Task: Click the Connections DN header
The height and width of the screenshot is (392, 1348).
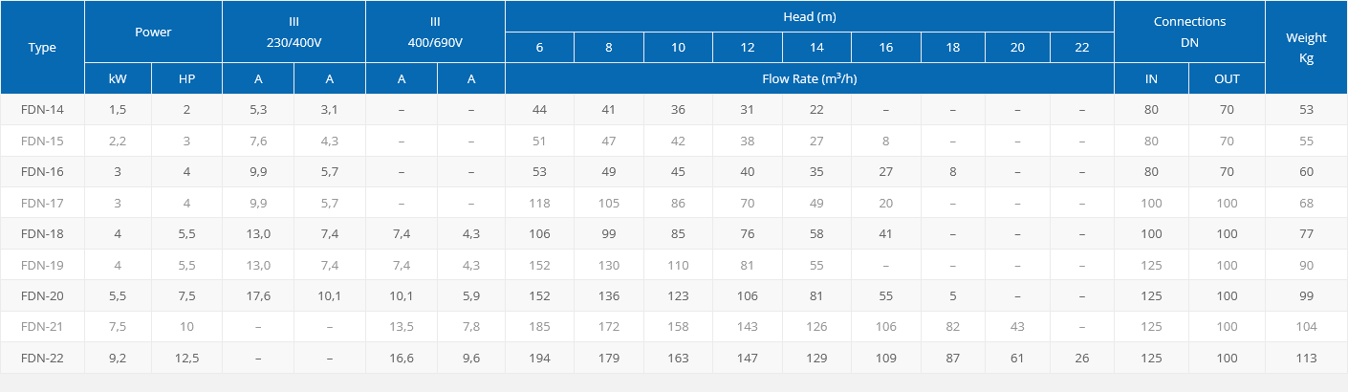Action: [x=1189, y=33]
